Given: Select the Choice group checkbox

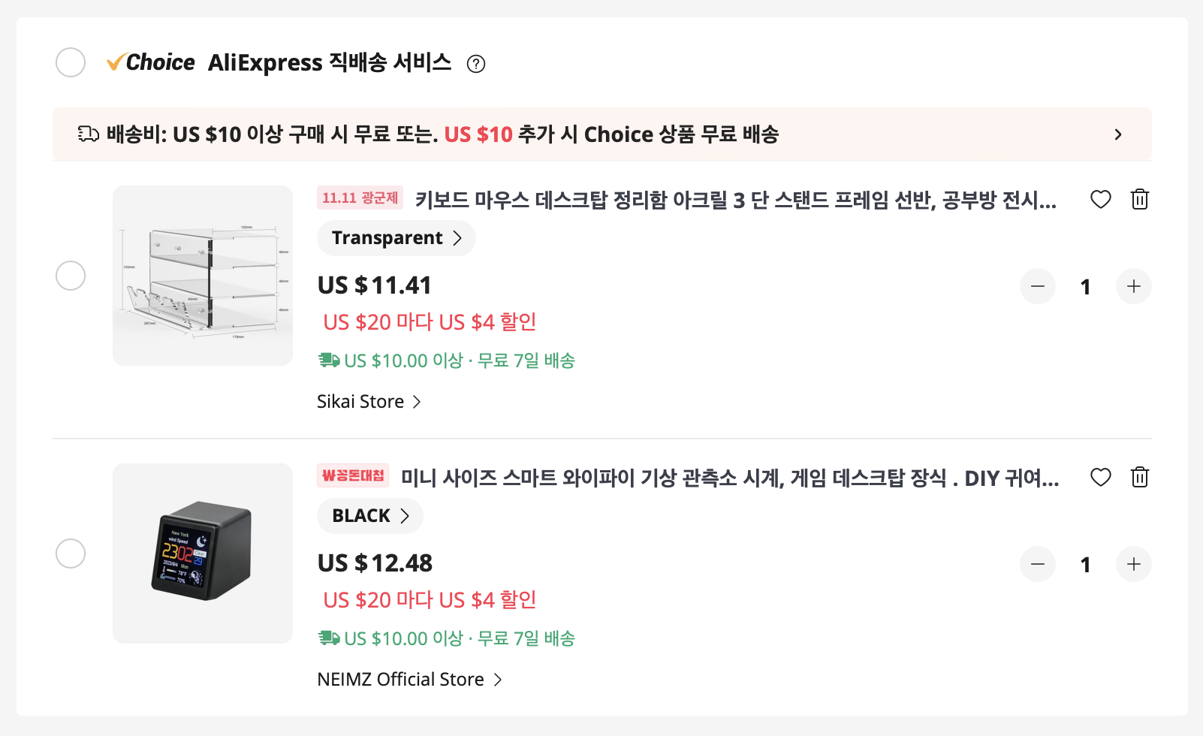Looking at the screenshot, I should [x=71, y=62].
